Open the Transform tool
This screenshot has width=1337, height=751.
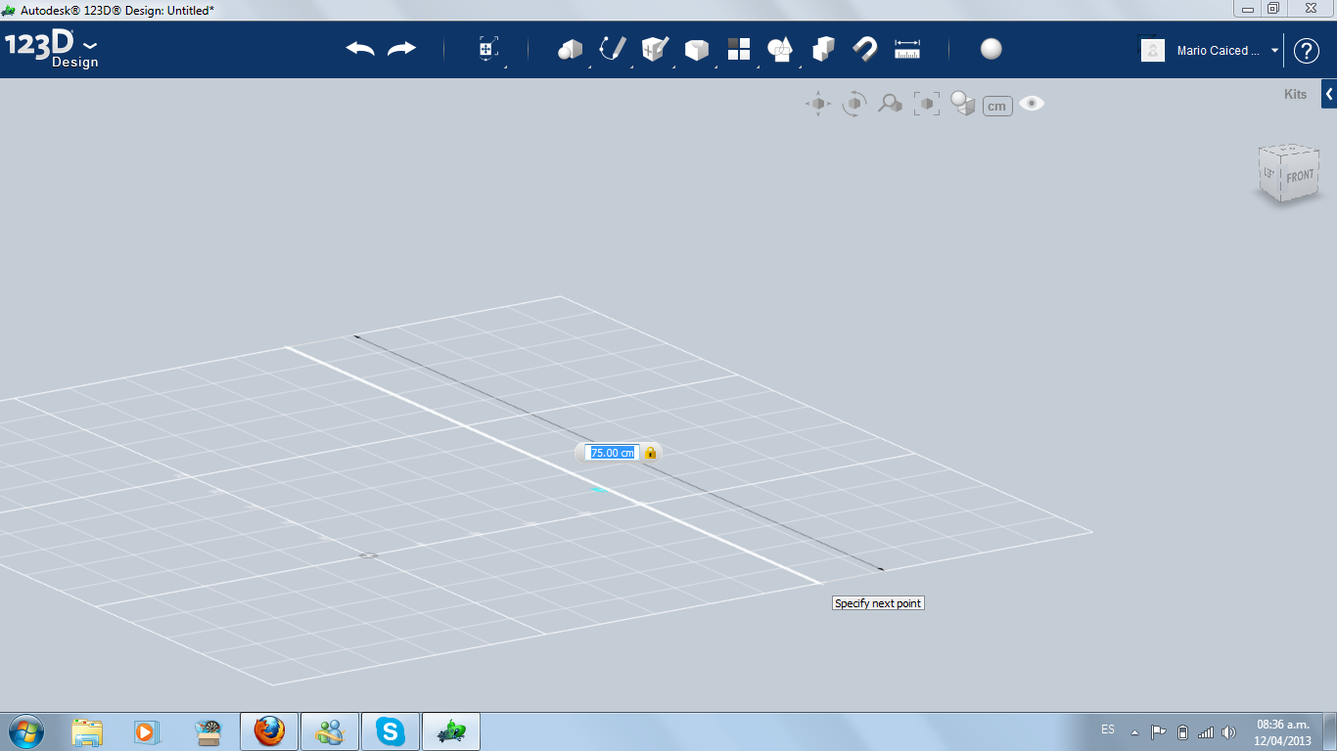[x=487, y=49]
